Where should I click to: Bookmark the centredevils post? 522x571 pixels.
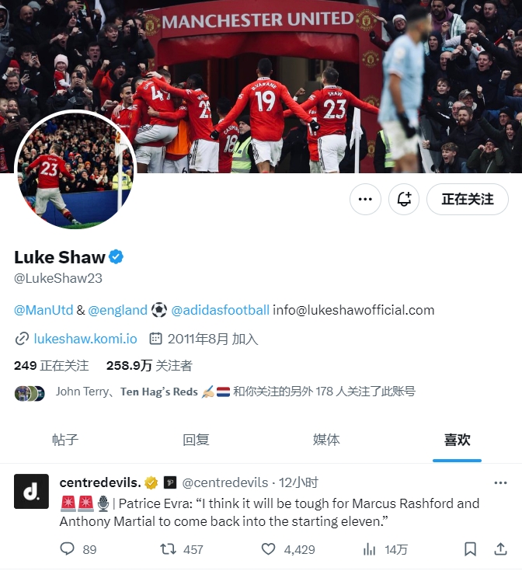(x=470, y=548)
